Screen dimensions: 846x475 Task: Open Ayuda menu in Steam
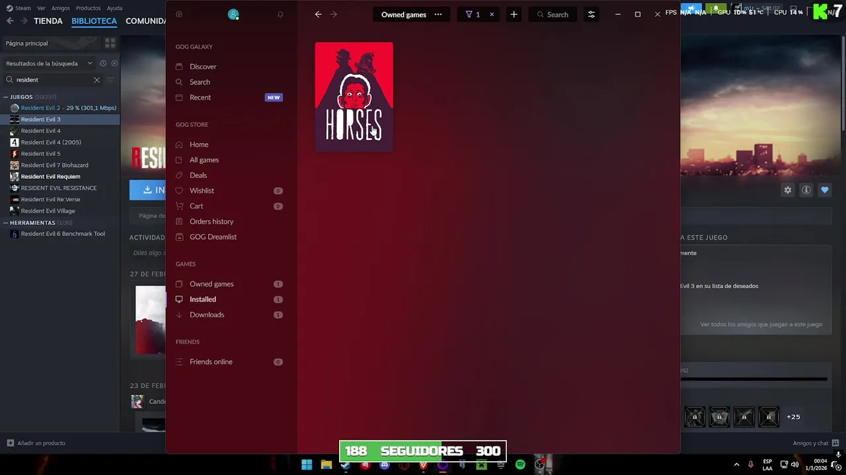114,8
